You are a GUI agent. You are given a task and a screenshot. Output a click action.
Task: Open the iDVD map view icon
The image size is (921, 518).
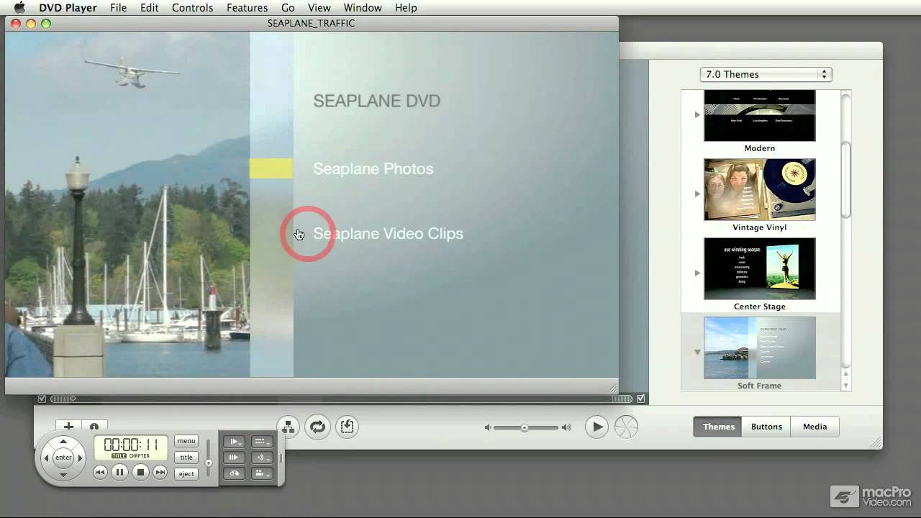tap(289, 427)
